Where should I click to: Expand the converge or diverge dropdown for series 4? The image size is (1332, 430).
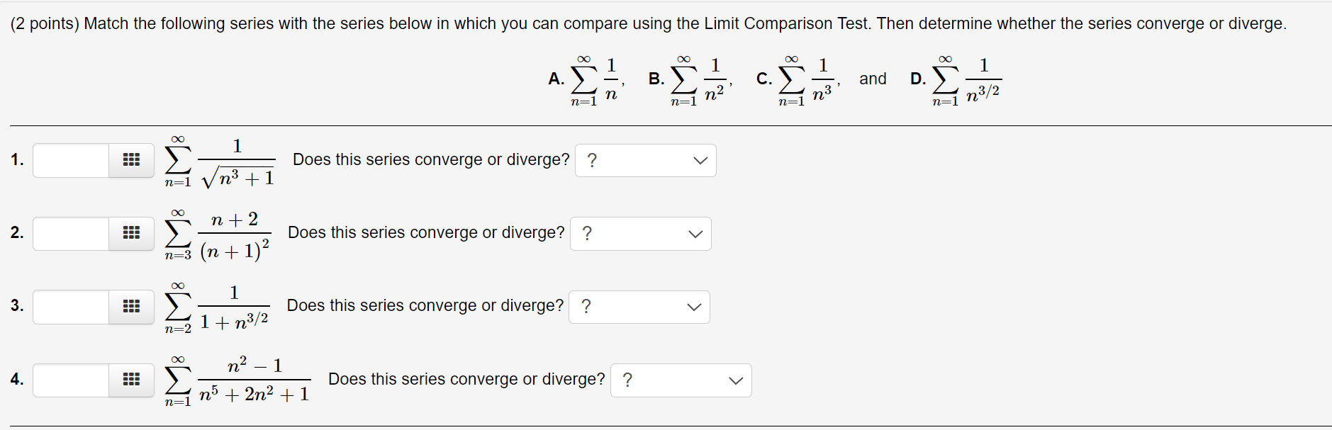681,380
